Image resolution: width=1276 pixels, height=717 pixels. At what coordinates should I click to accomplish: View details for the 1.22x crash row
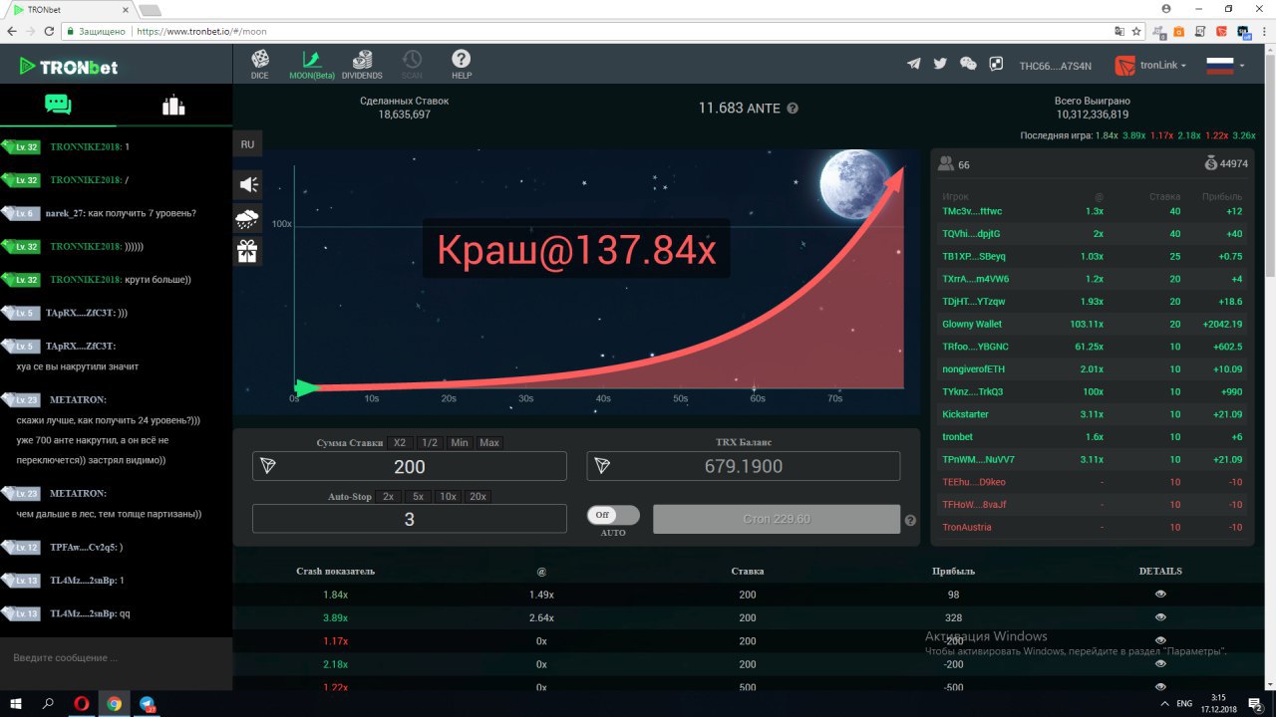coord(1160,686)
